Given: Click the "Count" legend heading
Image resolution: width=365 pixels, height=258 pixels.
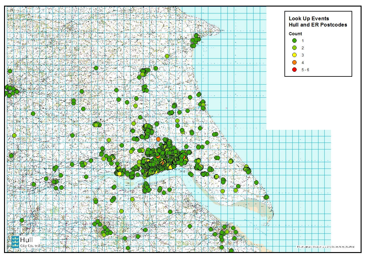Looking at the screenshot, I should (x=295, y=34).
